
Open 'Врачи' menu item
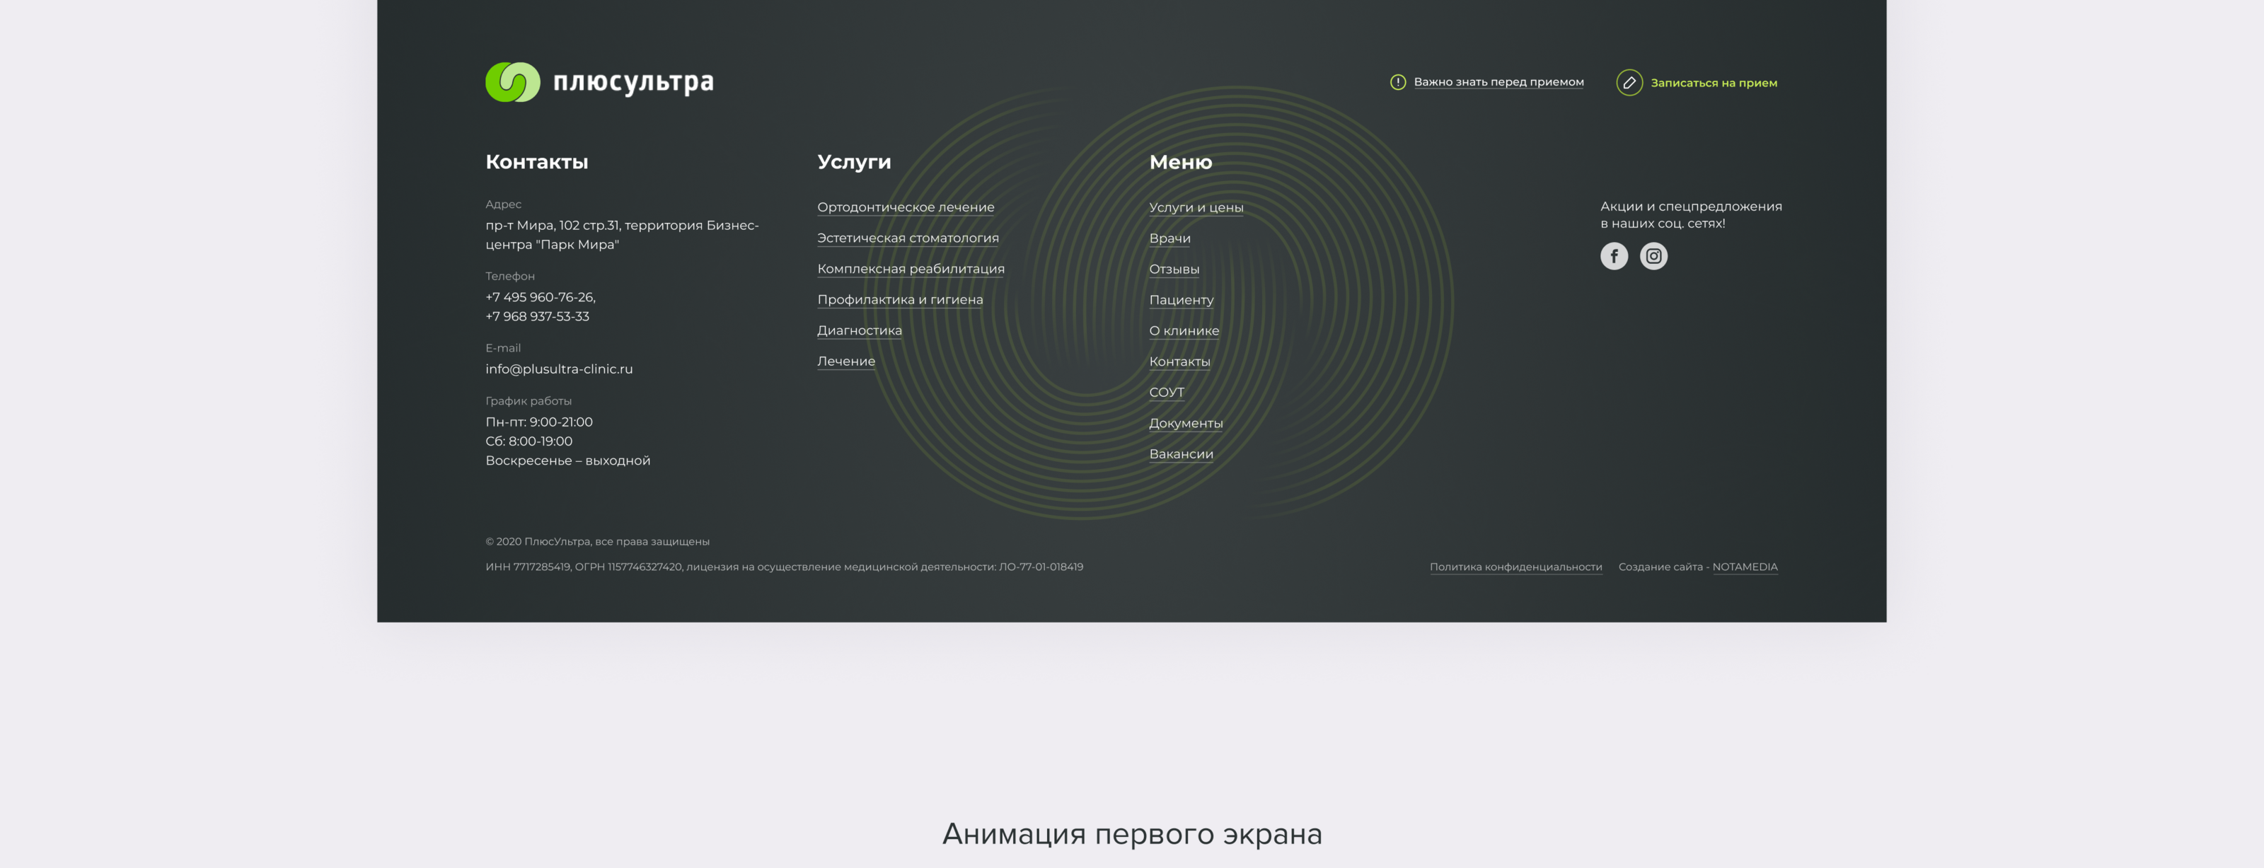pyautogui.click(x=1169, y=238)
